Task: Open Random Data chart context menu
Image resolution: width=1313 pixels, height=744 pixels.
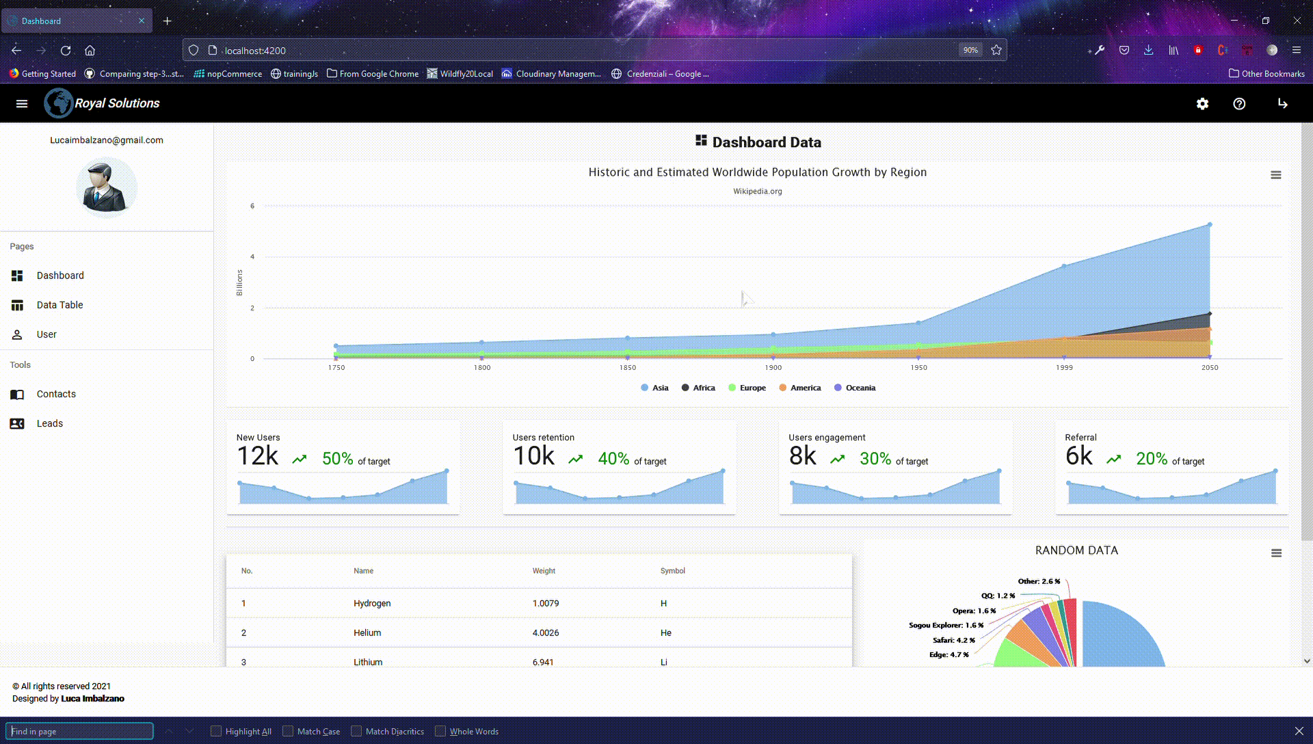Action: pyautogui.click(x=1276, y=553)
